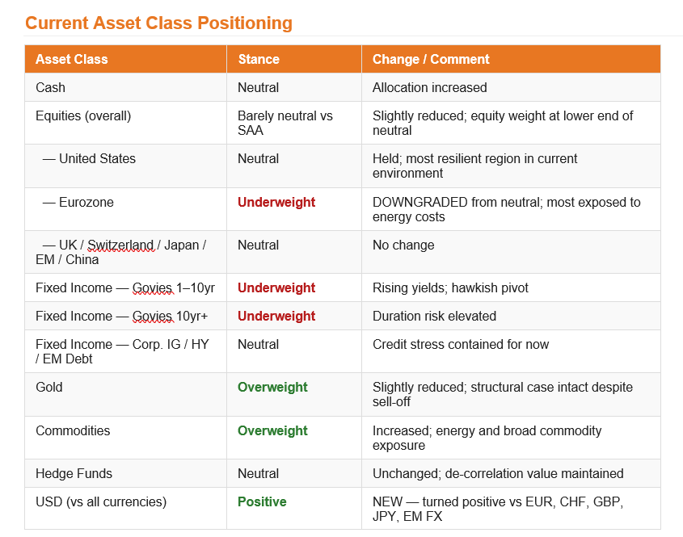Click the '— United States' row cell
This screenshot has width=683, height=537.
pyautogui.click(x=89, y=158)
